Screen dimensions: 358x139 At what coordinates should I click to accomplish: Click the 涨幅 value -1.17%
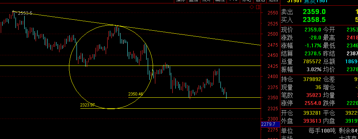pyautogui.click(x=313, y=45)
